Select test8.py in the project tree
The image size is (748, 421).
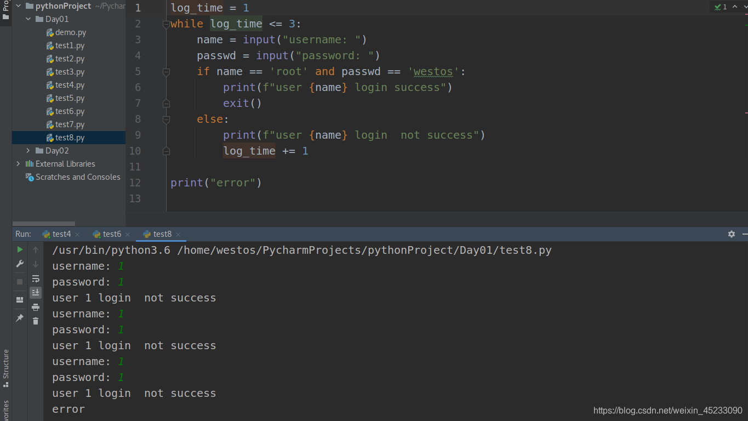tap(70, 138)
